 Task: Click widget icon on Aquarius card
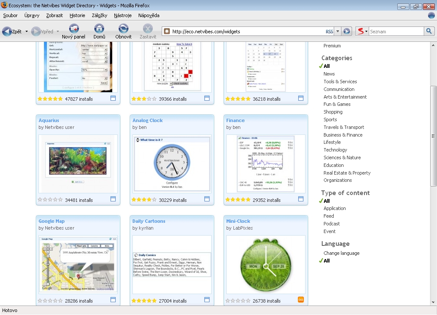coord(113,199)
